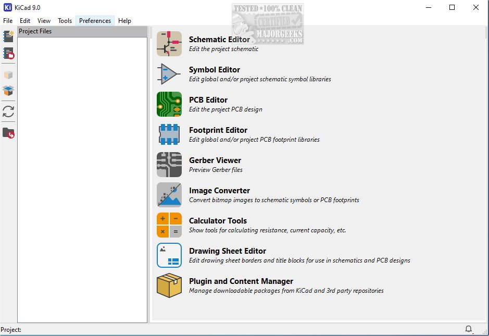Open the Preferences menu
Image resolution: width=489 pixels, height=336 pixels.
point(95,21)
